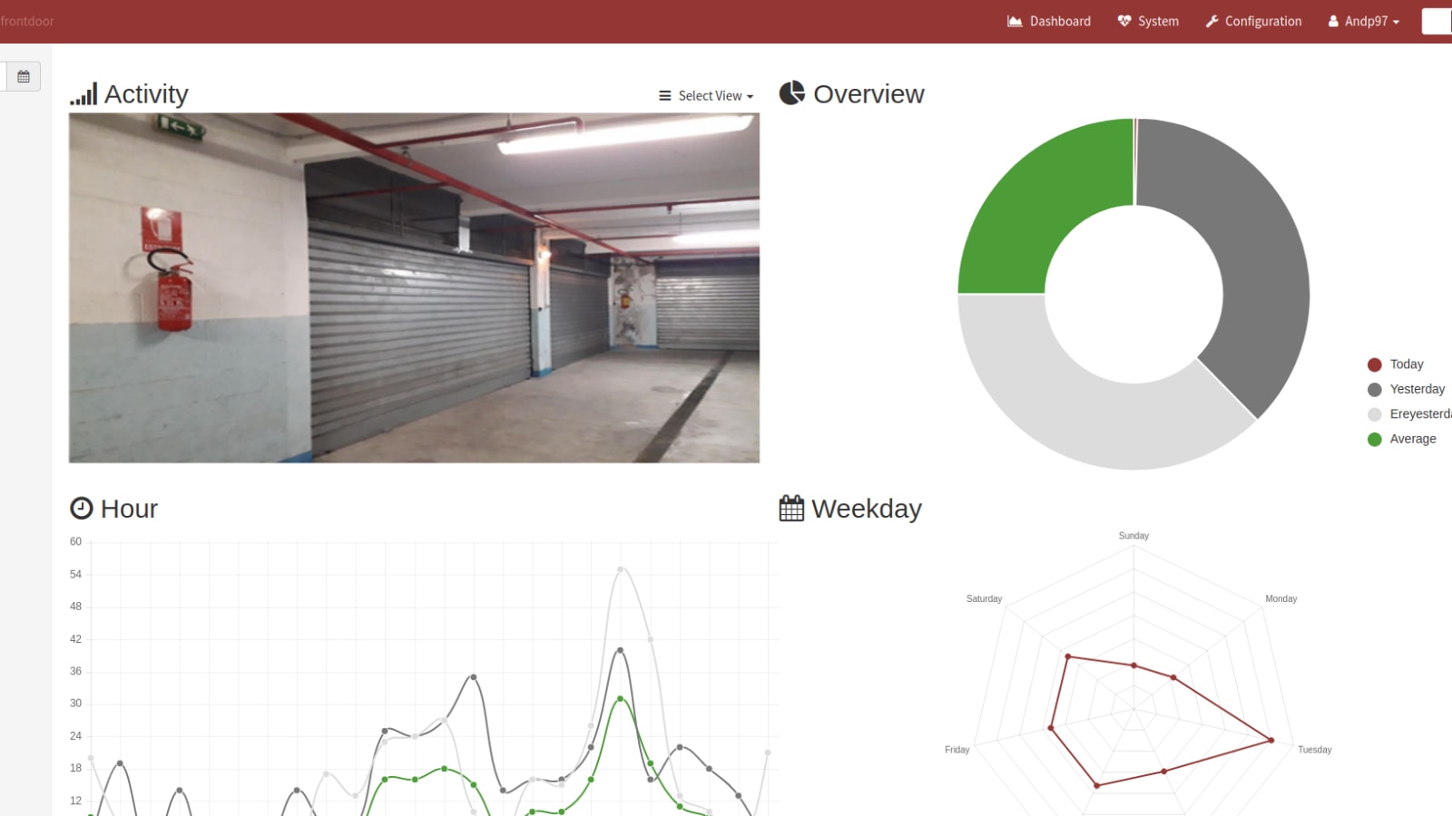Click the Hour clock icon
The image size is (1452, 816).
click(x=82, y=508)
